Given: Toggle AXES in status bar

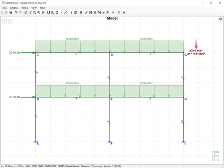Looking at the screenshot, I should 28,166.
